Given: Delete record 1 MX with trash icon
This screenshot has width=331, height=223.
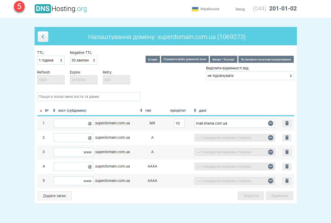Looking at the screenshot, I should [x=287, y=123].
